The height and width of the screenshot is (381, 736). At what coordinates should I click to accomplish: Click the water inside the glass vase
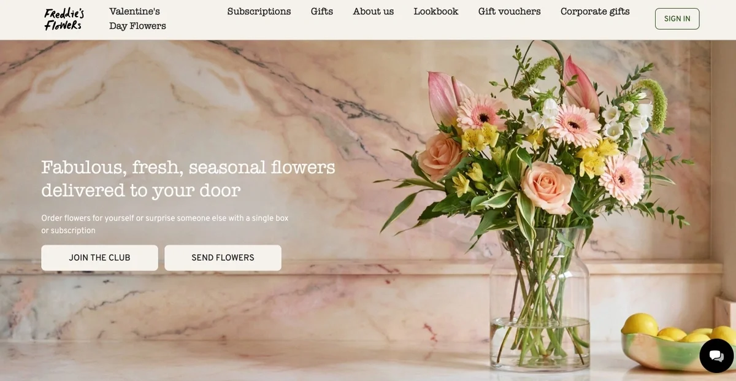540,342
